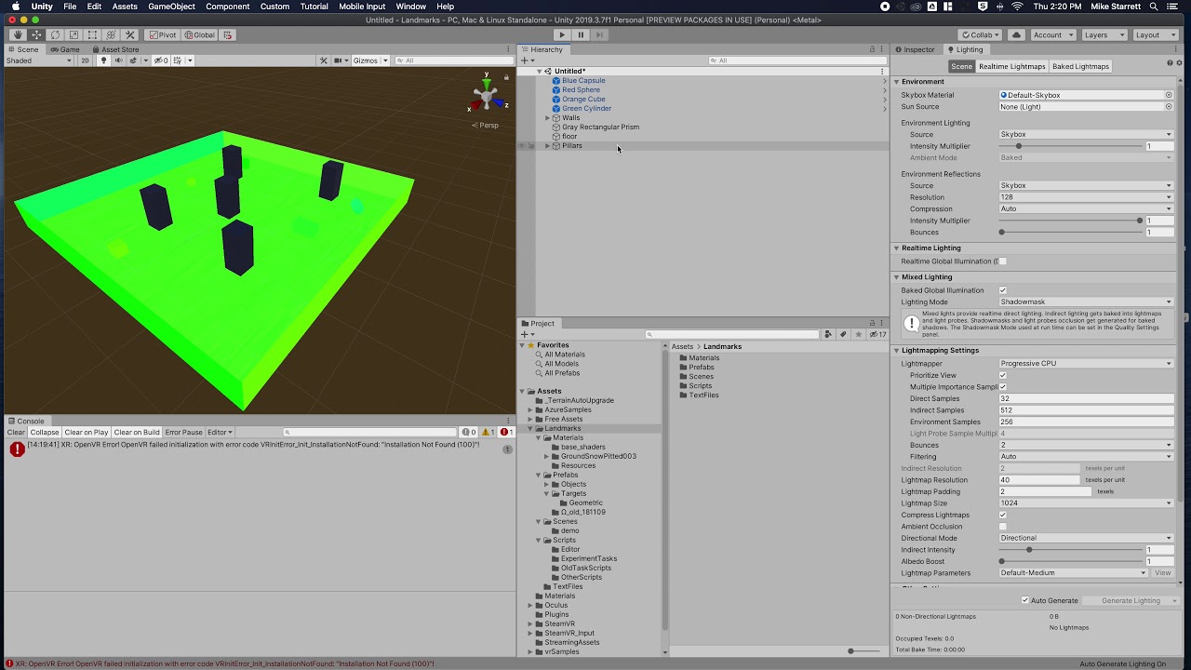Toggle Collapse in the Console
1191x670 pixels.
tap(45, 432)
